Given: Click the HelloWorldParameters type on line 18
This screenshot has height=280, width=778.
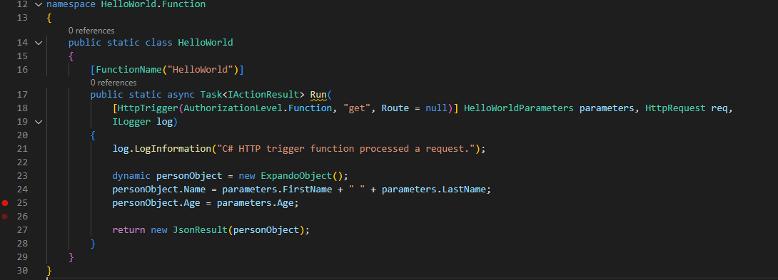Looking at the screenshot, I should [x=518, y=108].
